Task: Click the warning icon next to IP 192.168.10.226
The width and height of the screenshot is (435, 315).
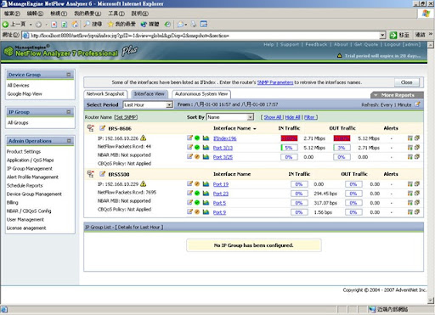Action: point(144,138)
